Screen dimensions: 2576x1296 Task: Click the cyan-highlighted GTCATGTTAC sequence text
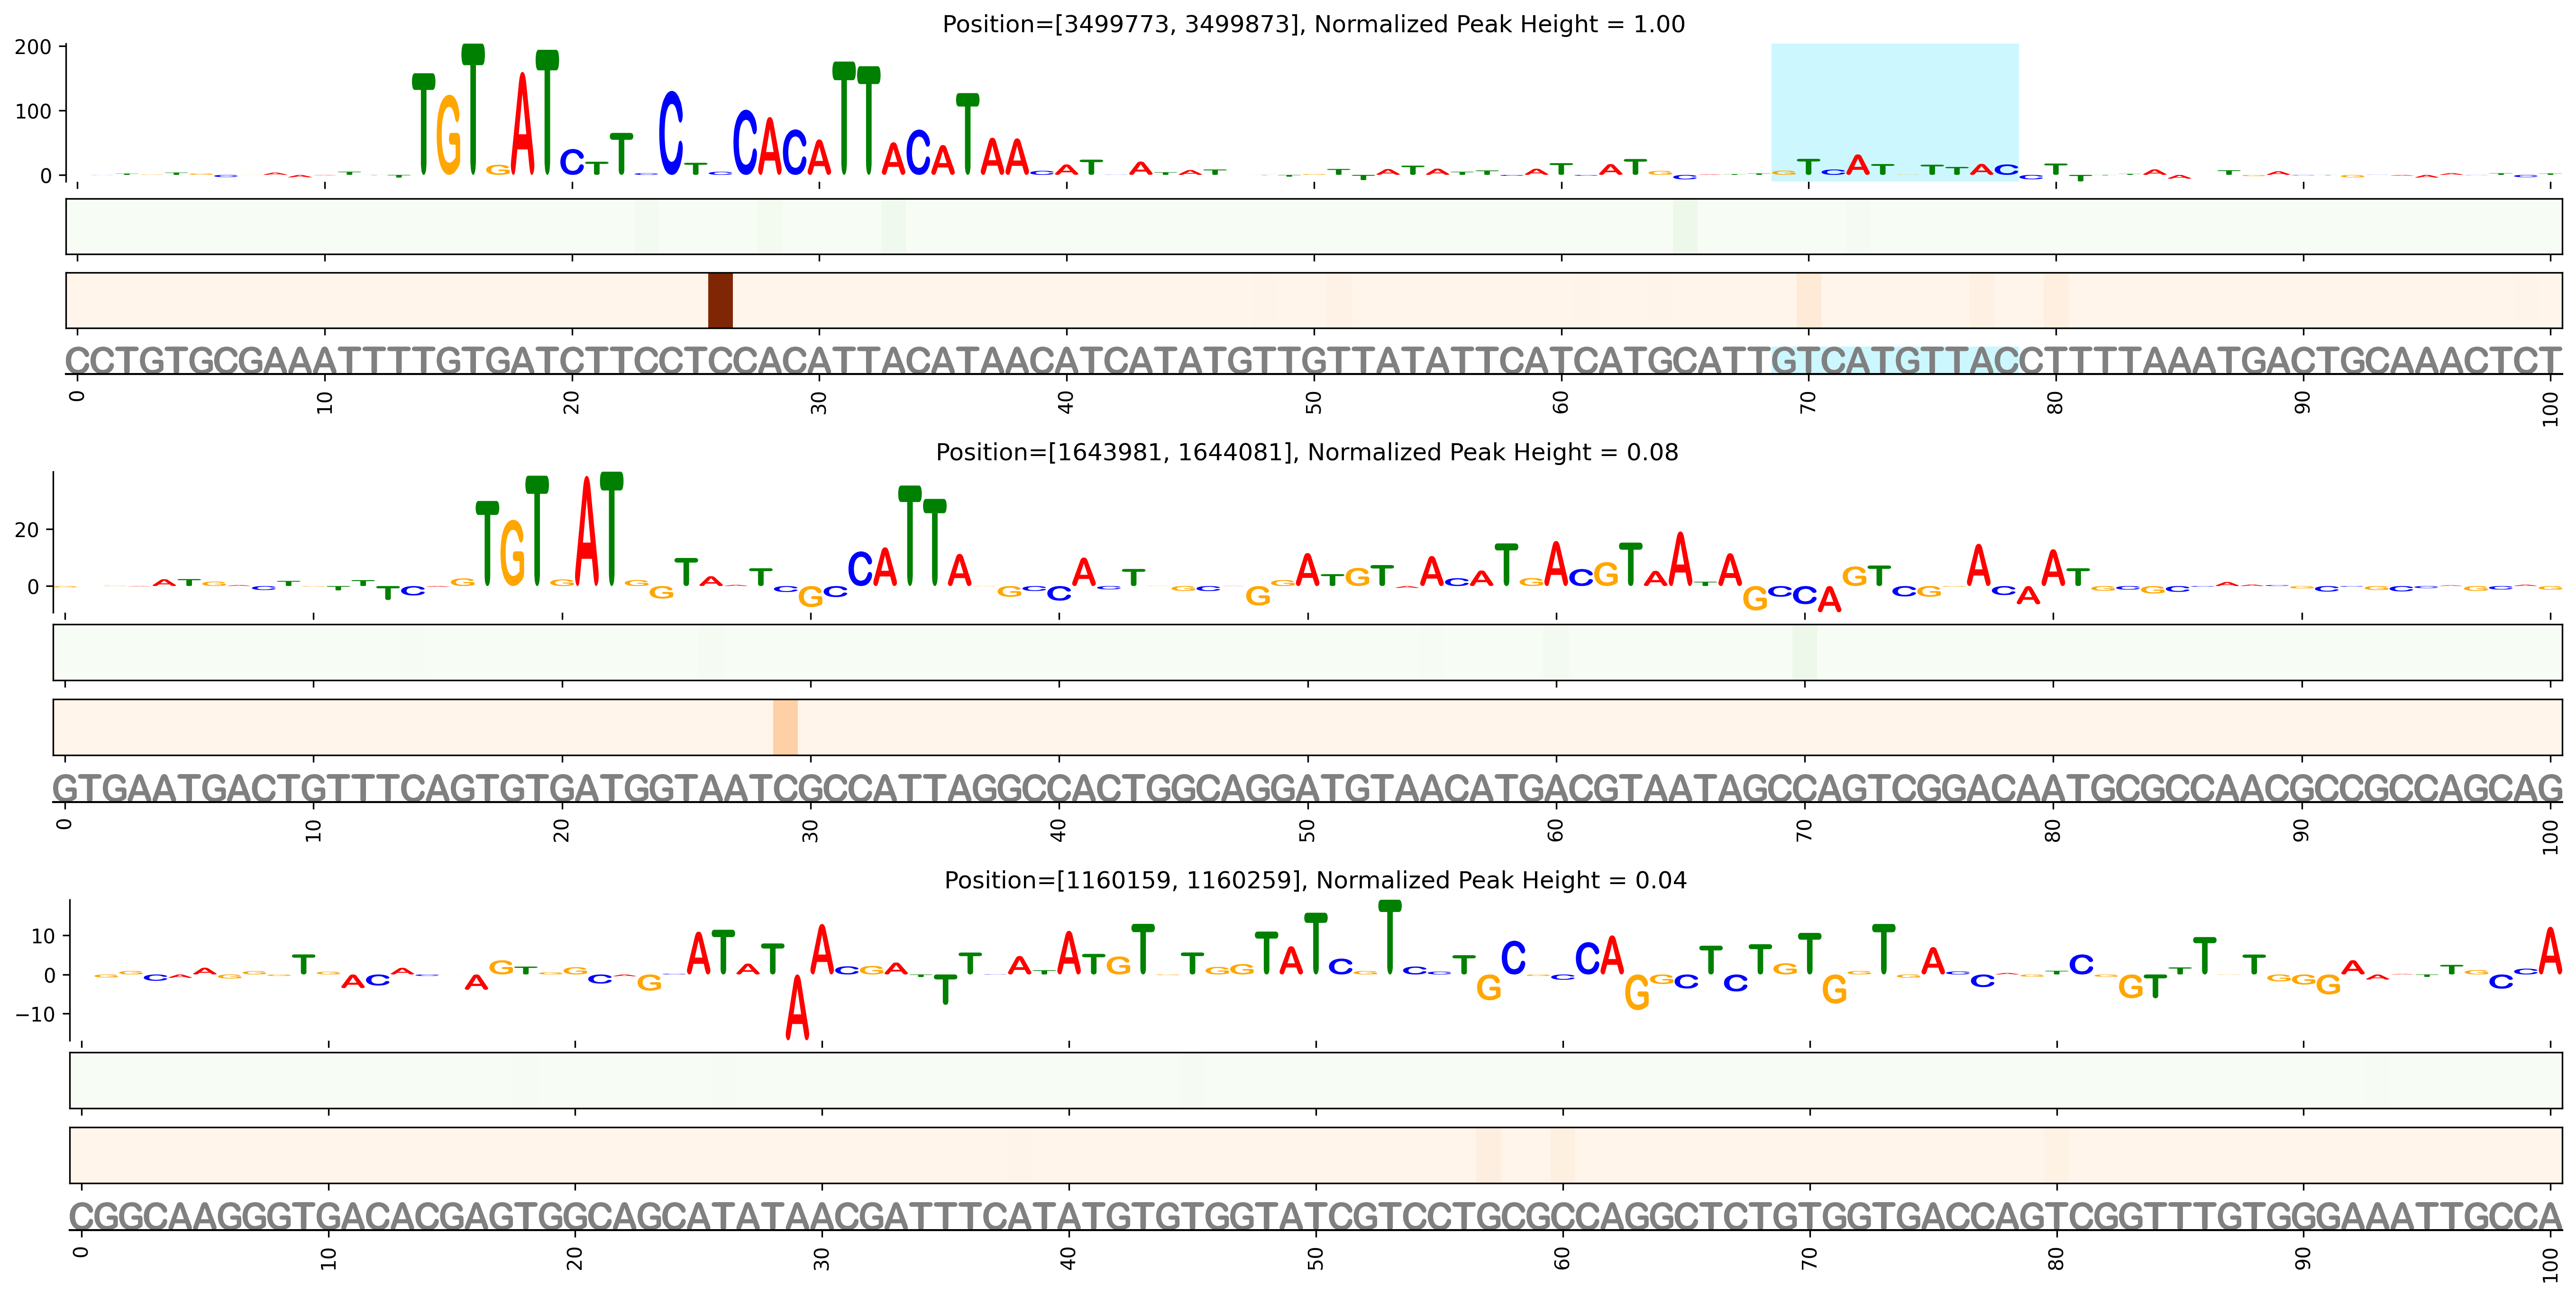tap(1894, 360)
